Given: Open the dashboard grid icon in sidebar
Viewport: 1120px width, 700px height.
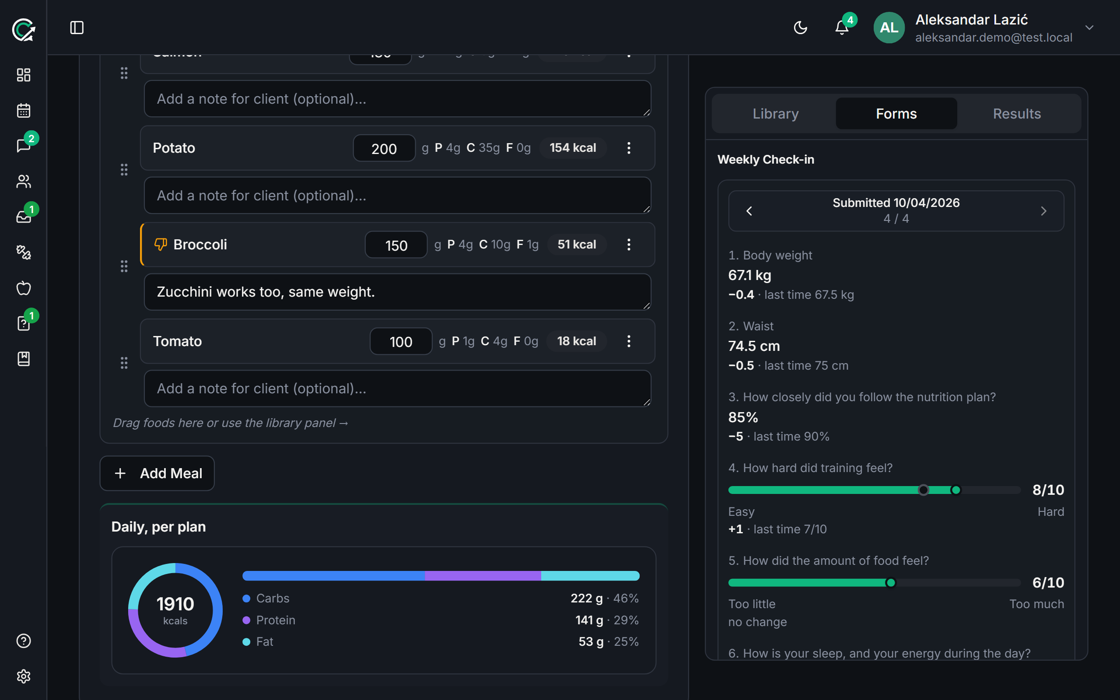Looking at the screenshot, I should (x=24, y=75).
